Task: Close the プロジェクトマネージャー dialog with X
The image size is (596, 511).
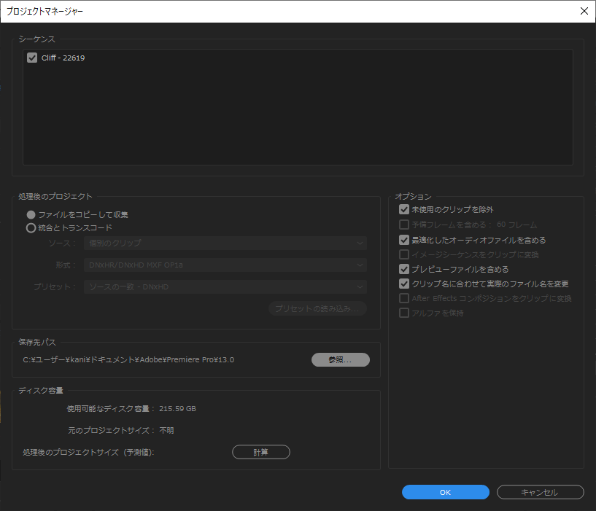Action: point(584,11)
